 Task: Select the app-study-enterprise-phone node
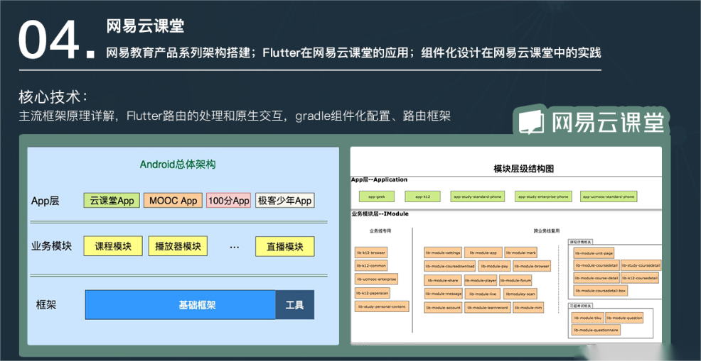tap(542, 196)
